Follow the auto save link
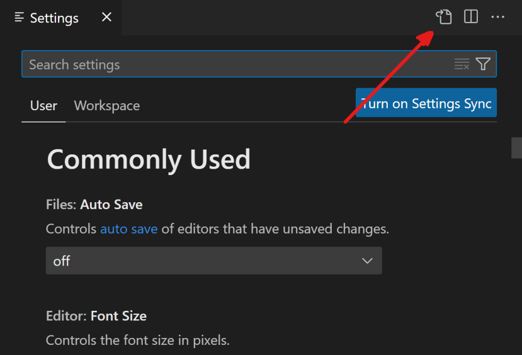Image resolution: width=522 pixels, height=355 pixels. click(129, 229)
